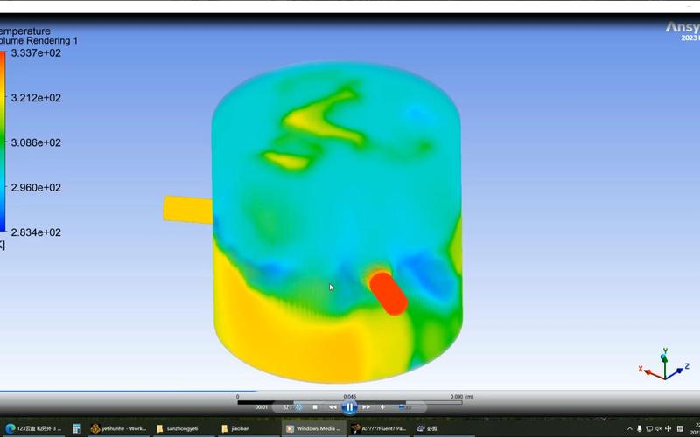Click the legend value 3.337e+02
This screenshot has height=437, width=700.
click(36, 53)
